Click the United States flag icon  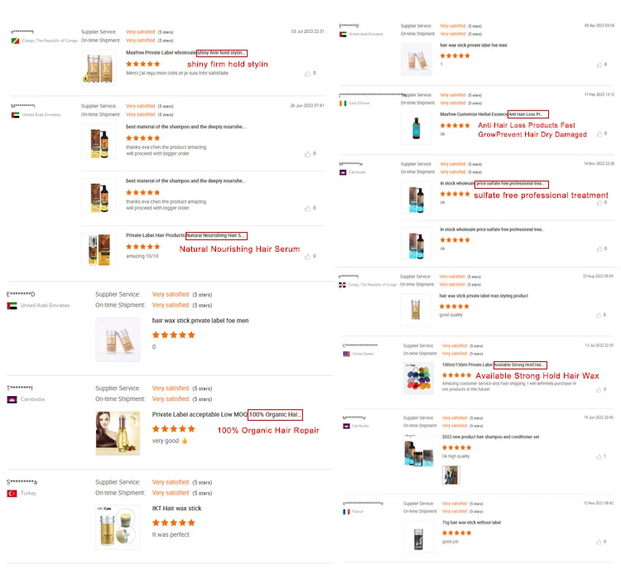coord(346,354)
